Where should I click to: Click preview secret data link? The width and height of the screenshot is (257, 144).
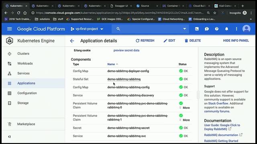click(x=126, y=50)
